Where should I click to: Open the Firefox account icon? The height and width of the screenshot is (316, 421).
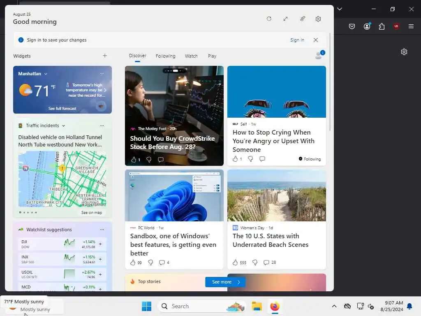point(367,26)
